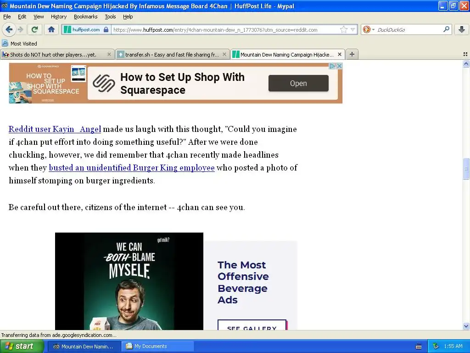Open the View menu
This screenshot has height=353, width=470.
(39, 17)
